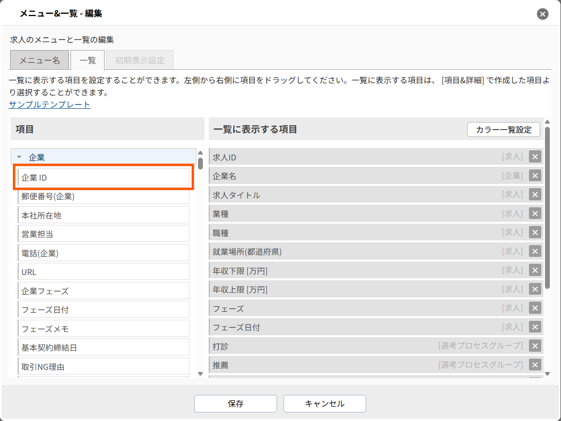
Task: Click the 企業名 displayed item row
Action: [376, 176]
